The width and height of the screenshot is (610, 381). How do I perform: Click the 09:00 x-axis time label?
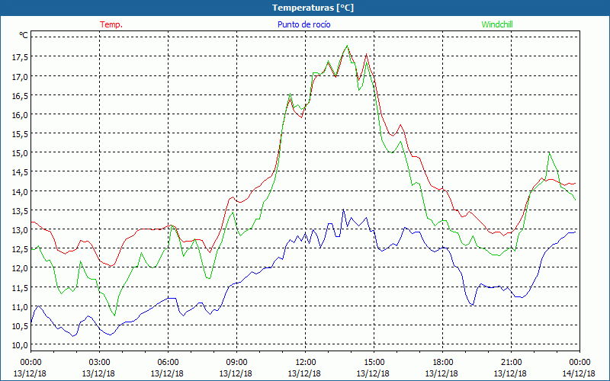(237, 363)
